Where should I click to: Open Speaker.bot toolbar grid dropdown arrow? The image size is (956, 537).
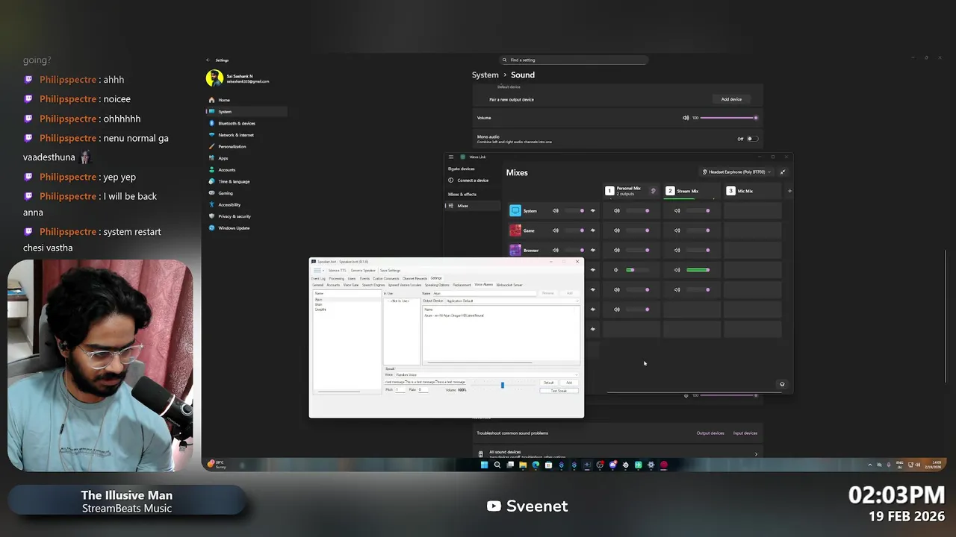pyautogui.click(x=323, y=270)
